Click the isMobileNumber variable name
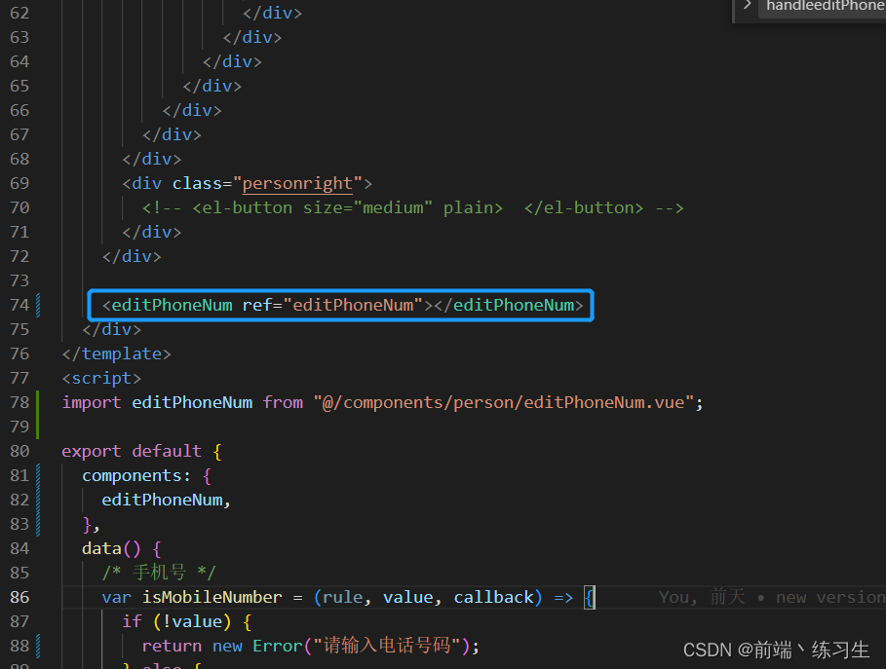 click(212, 597)
